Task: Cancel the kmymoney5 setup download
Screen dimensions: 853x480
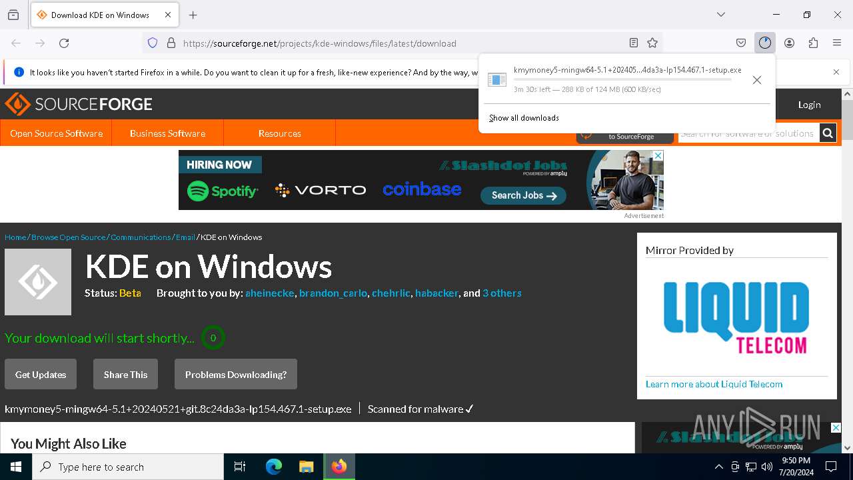Action: point(757,80)
